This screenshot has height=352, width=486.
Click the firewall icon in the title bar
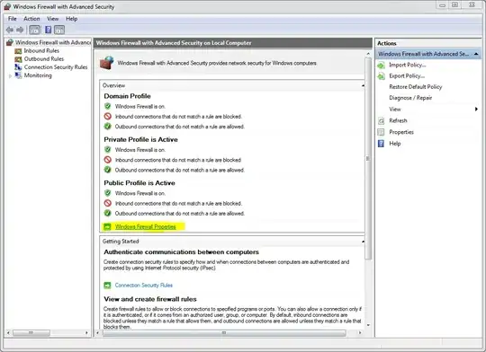tap(7, 6)
